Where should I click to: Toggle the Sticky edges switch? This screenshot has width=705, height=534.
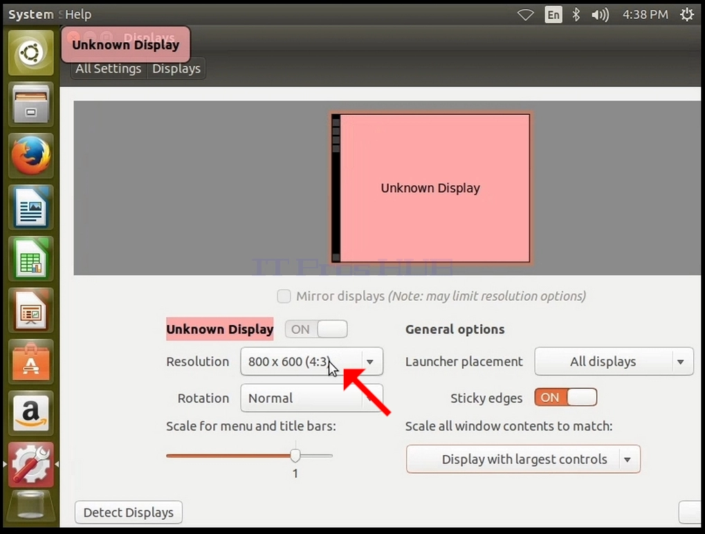pos(566,397)
